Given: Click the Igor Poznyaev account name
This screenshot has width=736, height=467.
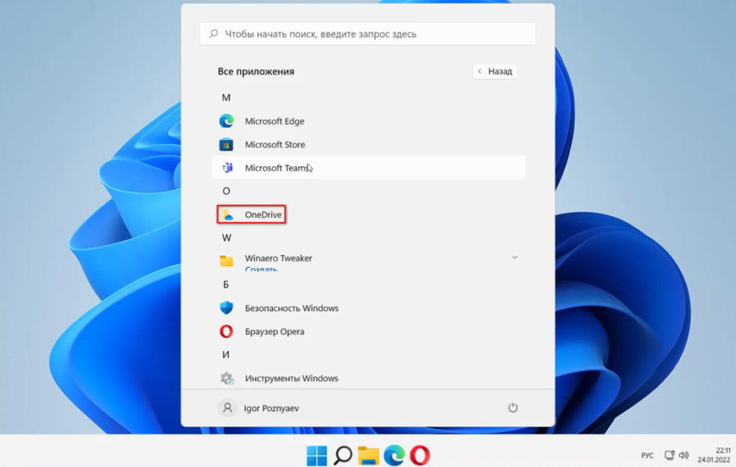Looking at the screenshot, I should coord(272,408).
